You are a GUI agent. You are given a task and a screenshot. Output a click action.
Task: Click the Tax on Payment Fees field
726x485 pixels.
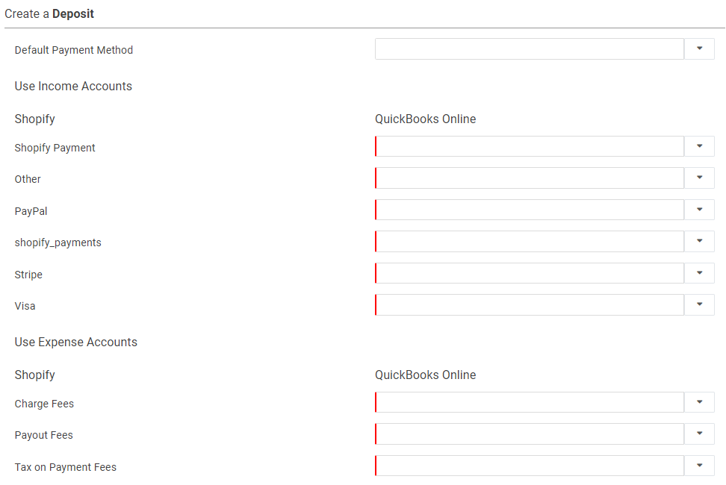[x=530, y=466]
